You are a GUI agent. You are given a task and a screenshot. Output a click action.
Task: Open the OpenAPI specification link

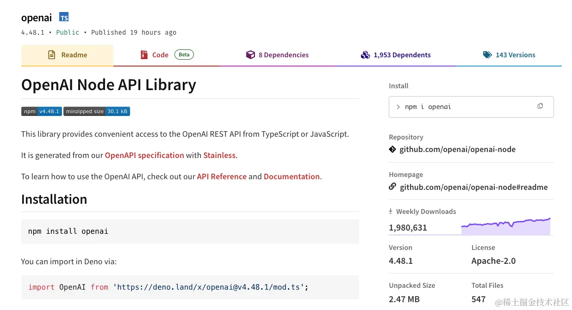coord(144,155)
